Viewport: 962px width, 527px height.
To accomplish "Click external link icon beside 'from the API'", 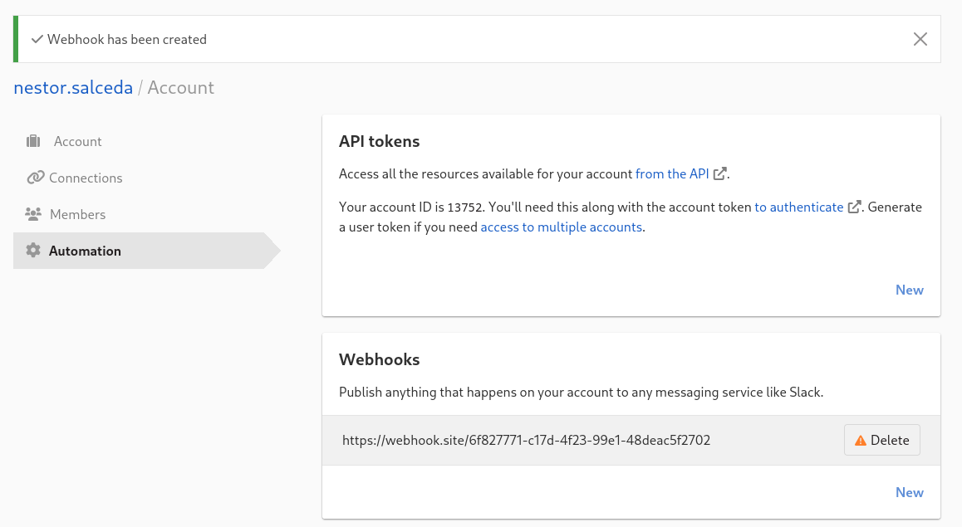I will pyautogui.click(x=720, y=173).
